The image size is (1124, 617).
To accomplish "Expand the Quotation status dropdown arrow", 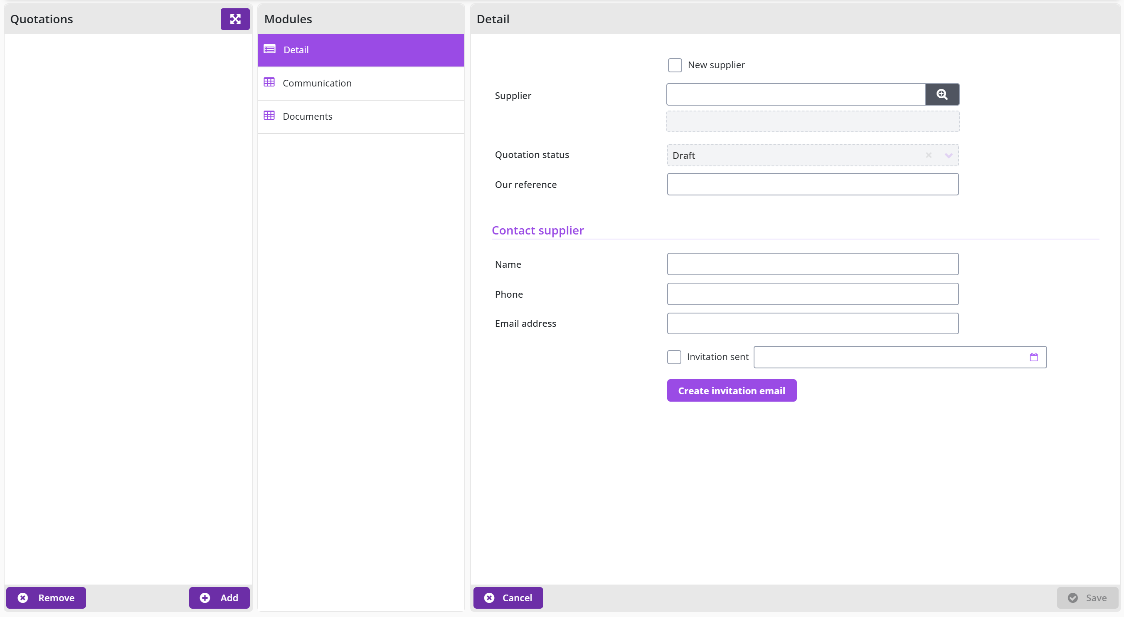I will pyautogui.click(x=949, y=155).
